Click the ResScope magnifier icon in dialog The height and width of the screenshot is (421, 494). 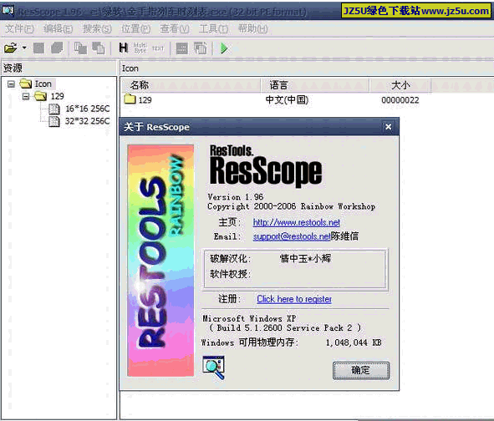(214, 368)
